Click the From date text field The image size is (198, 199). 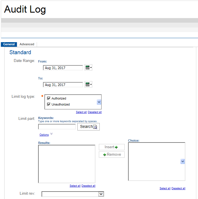(63, 68)
